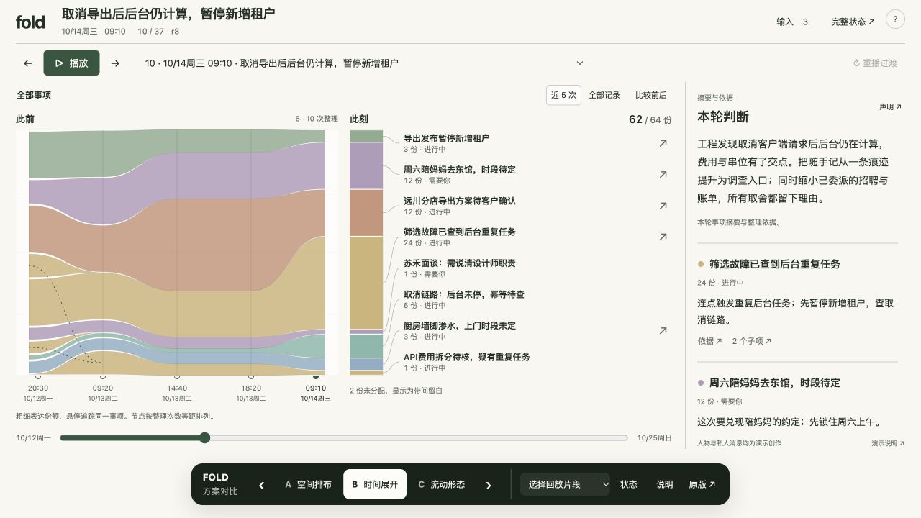Open 2 个子项 link
The height and width of the screenshot is (518, 921).
click(751, 341)
